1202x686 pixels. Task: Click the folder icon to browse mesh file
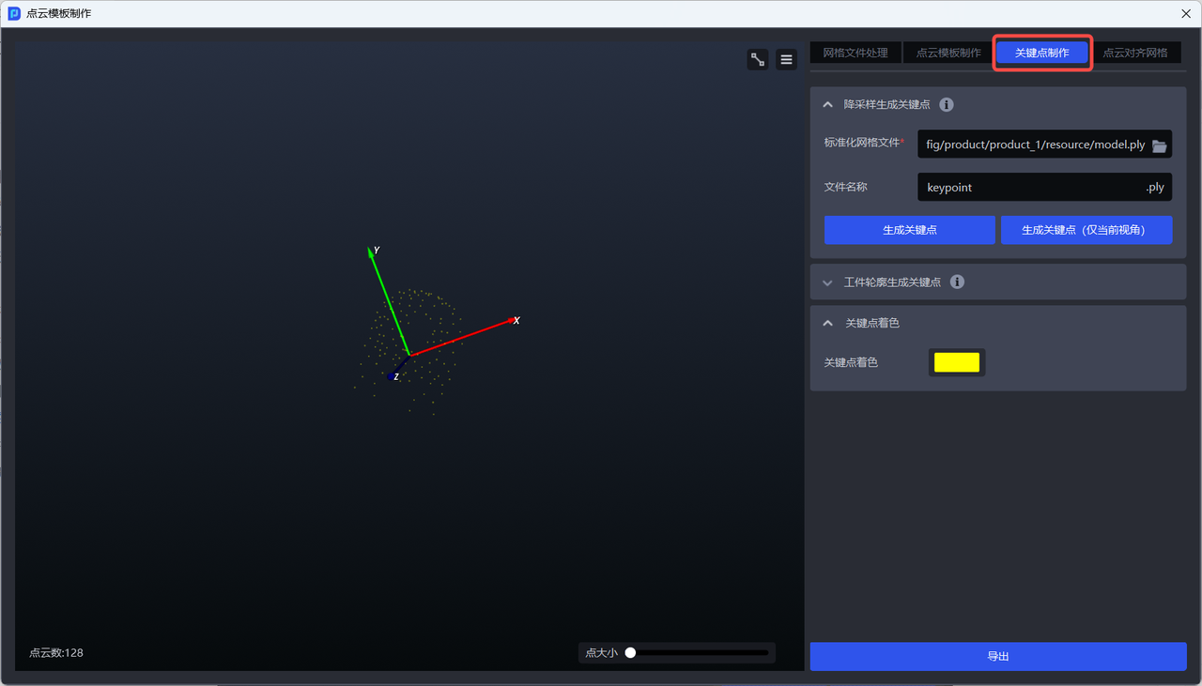pos(1159,145)
